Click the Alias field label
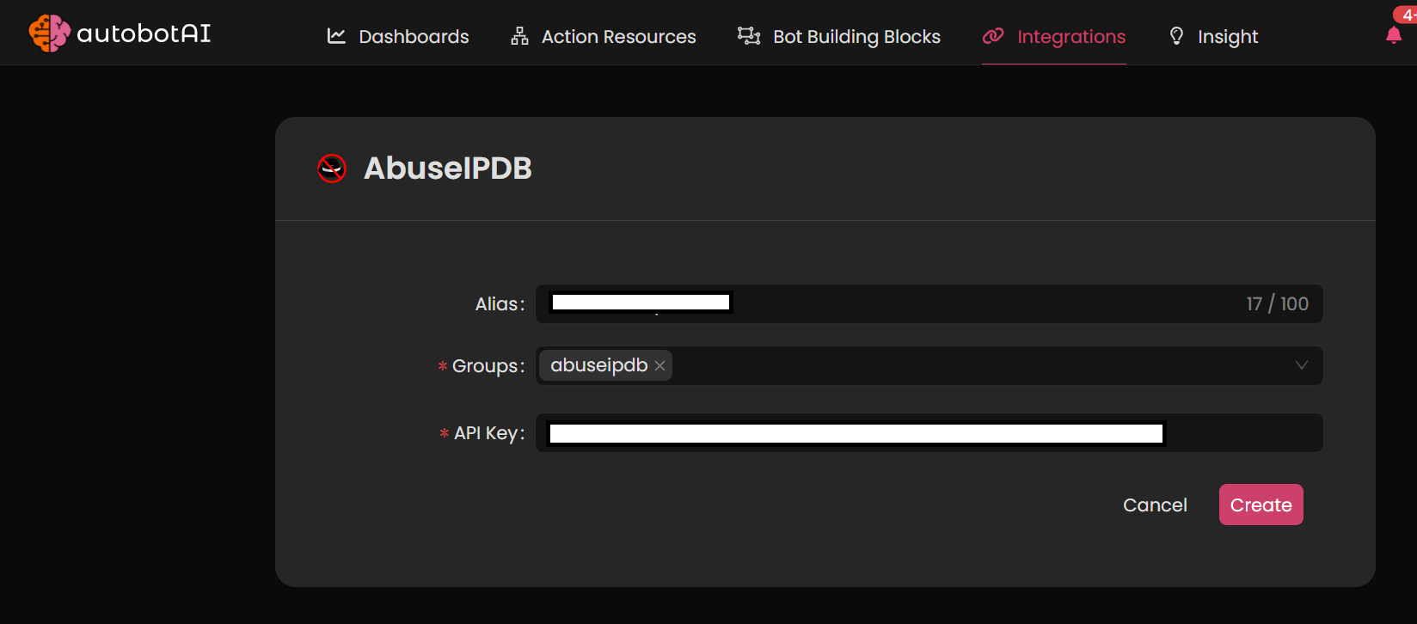Screen dimensions: 1417x624 500,304
